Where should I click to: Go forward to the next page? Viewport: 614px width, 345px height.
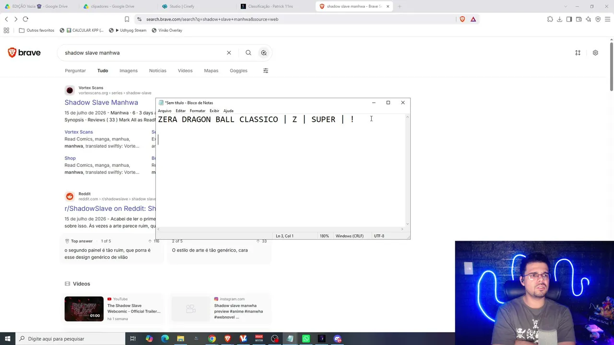[16, 19]
